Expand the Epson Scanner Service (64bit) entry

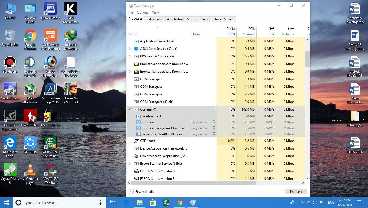[130, 164]
